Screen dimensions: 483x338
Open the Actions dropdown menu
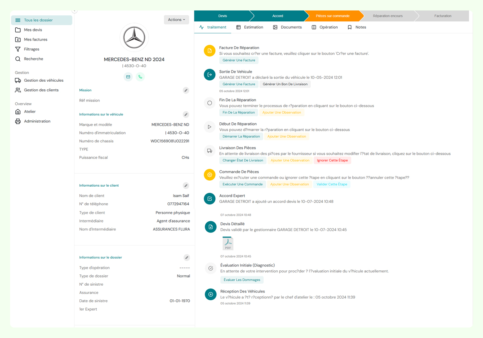coord(176,20)
